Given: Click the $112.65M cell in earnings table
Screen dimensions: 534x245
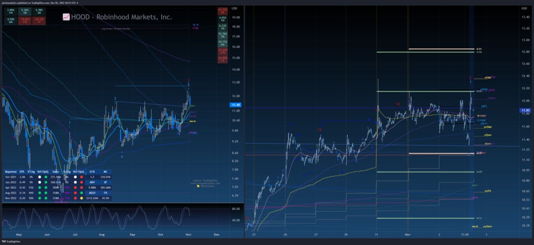Looking at the screenshot, I should [x=91, y=198].
